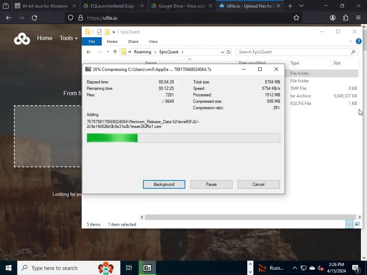Click Explorer horizontal scrollbar track

pos(251,217)
